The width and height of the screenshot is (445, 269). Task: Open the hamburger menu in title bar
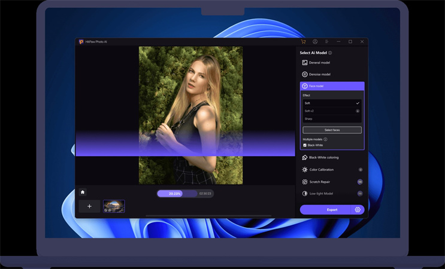pyautogui.click(x=326, y=42)
